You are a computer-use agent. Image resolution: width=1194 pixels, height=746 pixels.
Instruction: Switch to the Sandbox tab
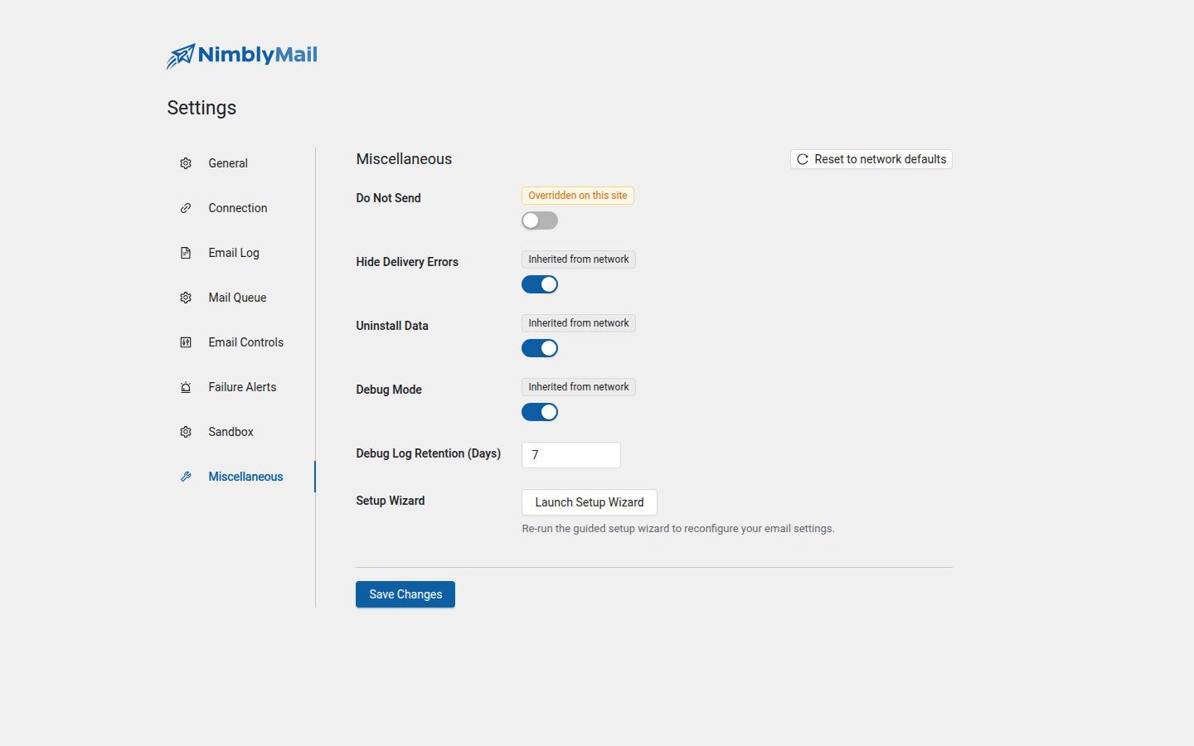(x=240, y=432)
